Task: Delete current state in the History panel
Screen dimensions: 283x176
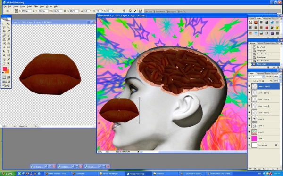Action: [278, 67]
